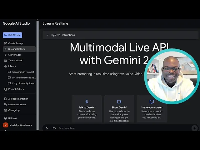200x150 pixels.
Task: Click the Changelog icon
Action: click(6, 110)
